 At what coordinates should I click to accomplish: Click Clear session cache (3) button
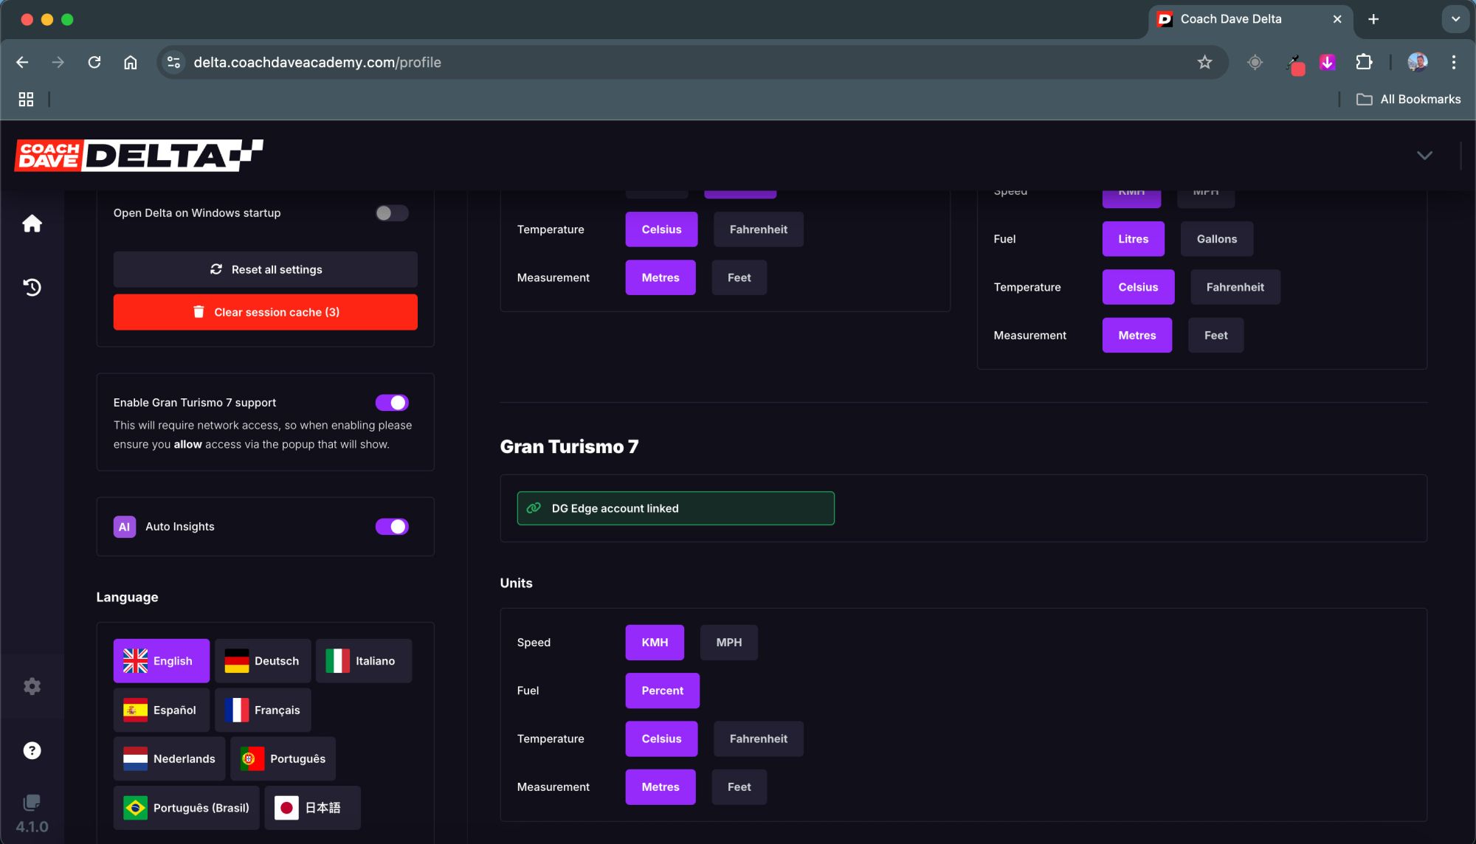[x=265, y=312]
